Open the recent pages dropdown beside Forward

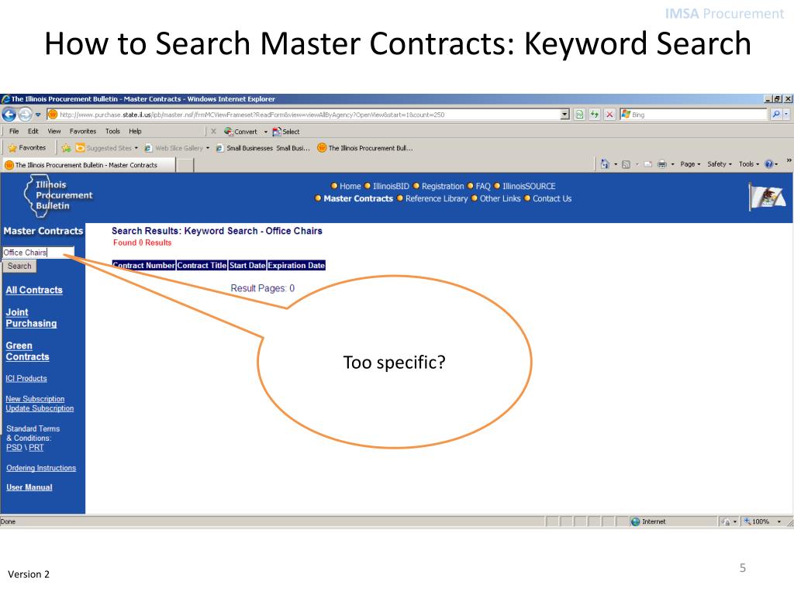[38, 115]
